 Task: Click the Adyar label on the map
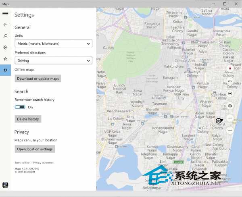pyautogui.click(x=203, y=52)
